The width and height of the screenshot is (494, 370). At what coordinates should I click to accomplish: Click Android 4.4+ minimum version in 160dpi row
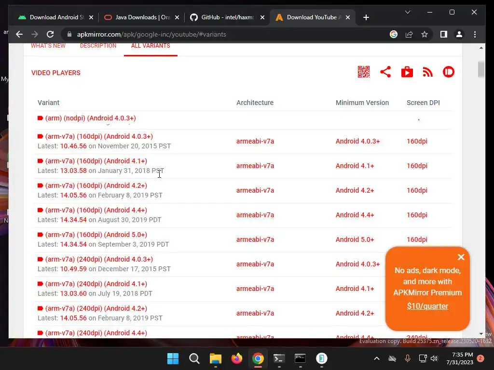[355, 215]
